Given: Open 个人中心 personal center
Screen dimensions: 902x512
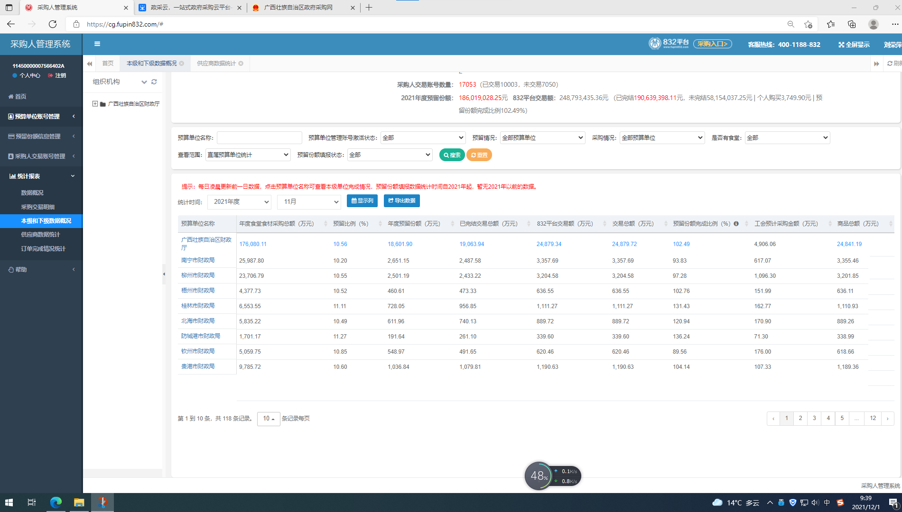Looking at the screenshot, I should [x=26, y=75].
